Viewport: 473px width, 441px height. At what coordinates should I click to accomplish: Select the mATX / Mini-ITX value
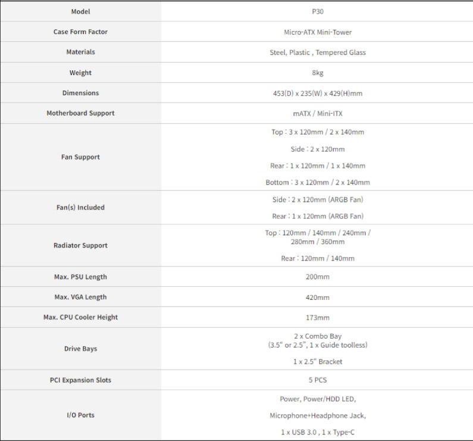318,114
